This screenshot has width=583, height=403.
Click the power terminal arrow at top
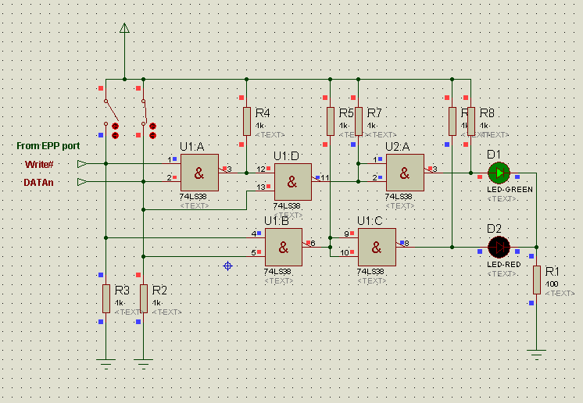(124, 29)
